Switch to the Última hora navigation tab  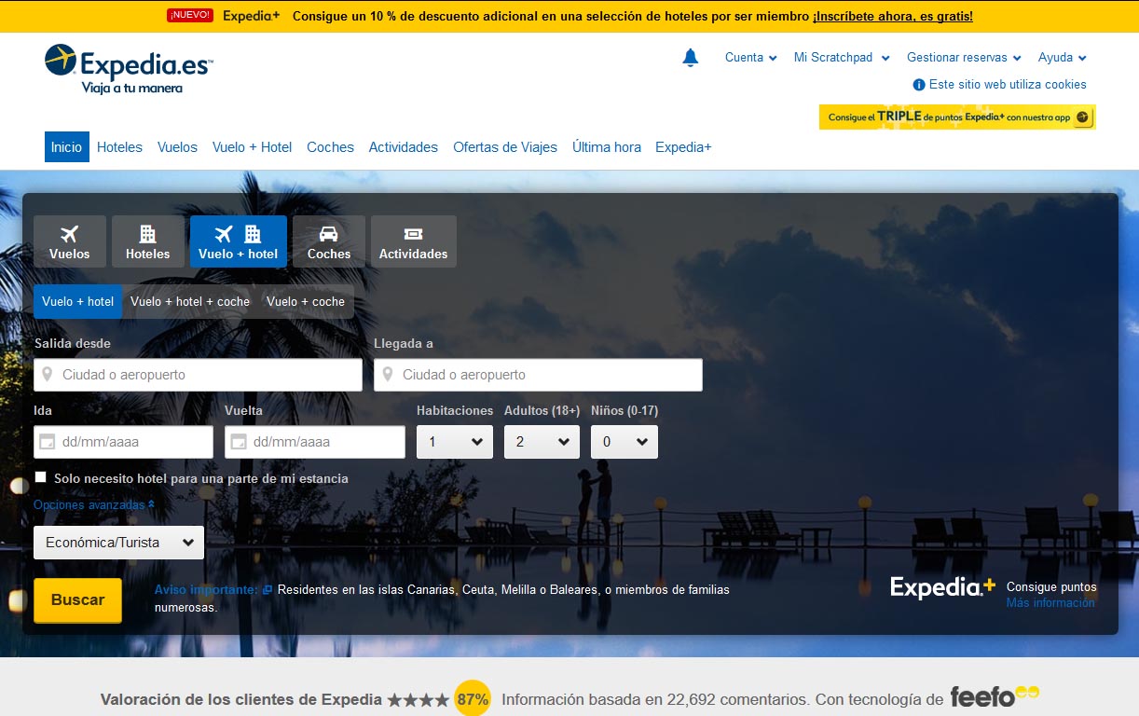click(606, 146)
